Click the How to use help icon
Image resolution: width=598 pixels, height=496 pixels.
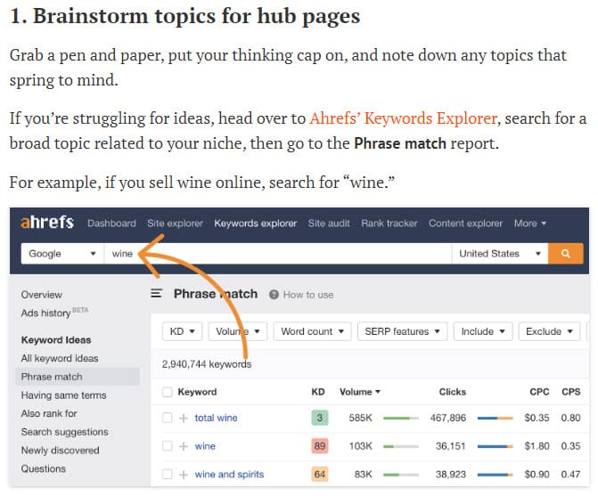274,295
